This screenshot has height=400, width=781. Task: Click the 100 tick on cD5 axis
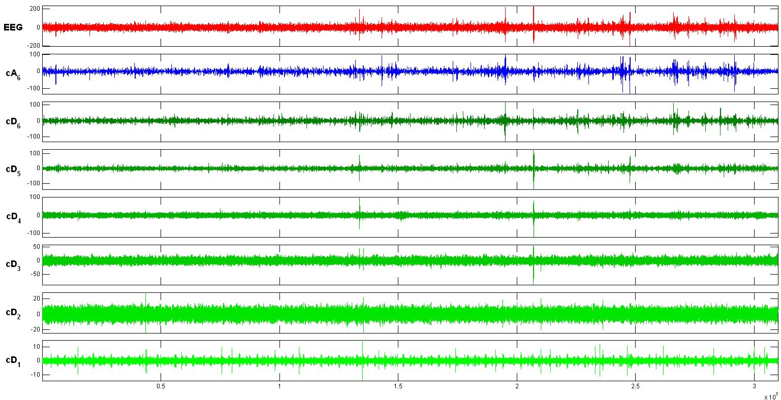35,153
